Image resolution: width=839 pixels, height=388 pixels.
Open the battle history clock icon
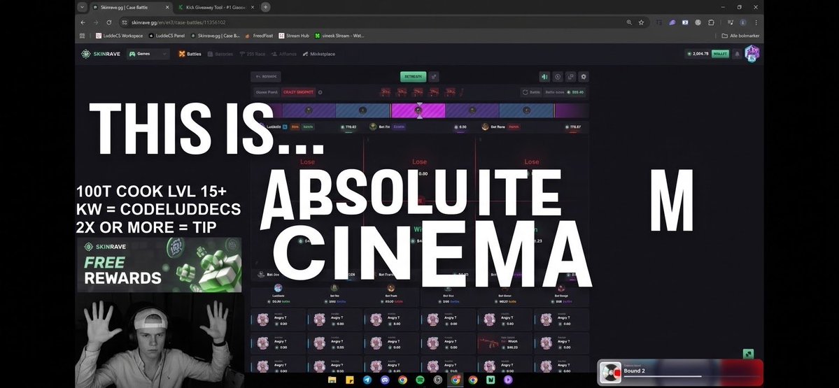click(x=558, y=76)
